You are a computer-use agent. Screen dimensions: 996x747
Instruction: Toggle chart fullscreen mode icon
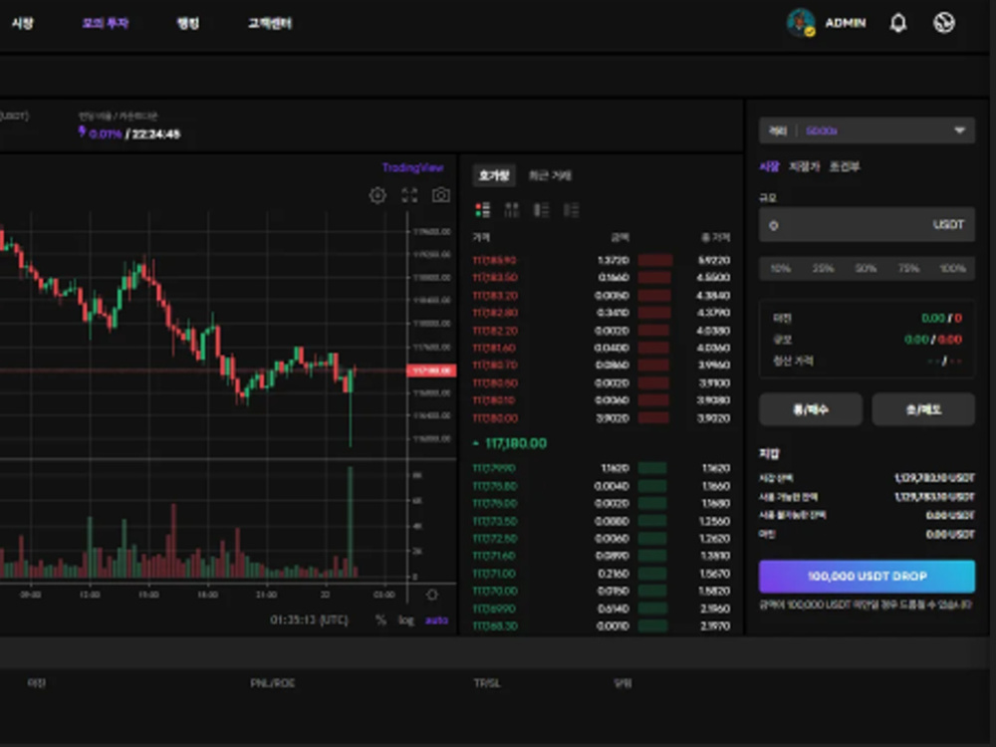click(x=409, y=195)
